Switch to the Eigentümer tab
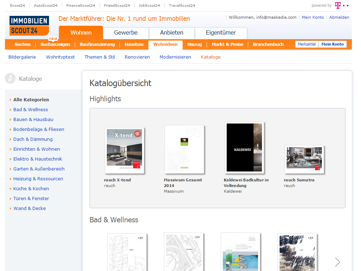This screenshot has width=361, height=271. click(221, 32)
